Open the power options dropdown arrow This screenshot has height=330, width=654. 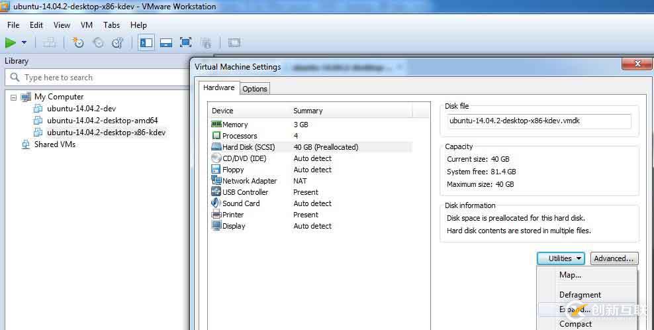coord(24,42)
